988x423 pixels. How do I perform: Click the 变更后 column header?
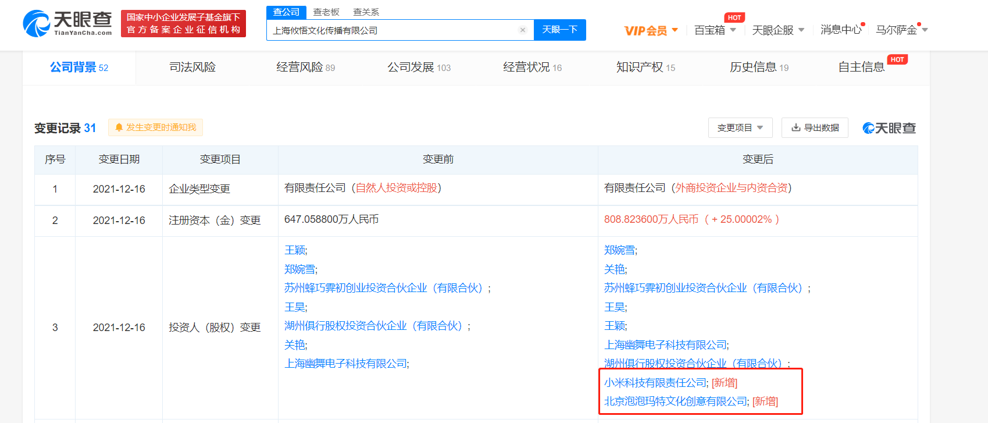[x=758, y=159]
